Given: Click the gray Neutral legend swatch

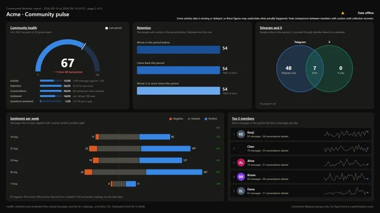Looking at the screenshot, I should coord(189,119).
